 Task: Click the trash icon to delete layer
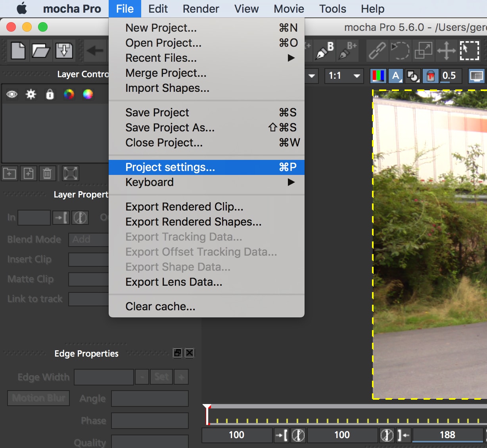[x=47, y=173]
